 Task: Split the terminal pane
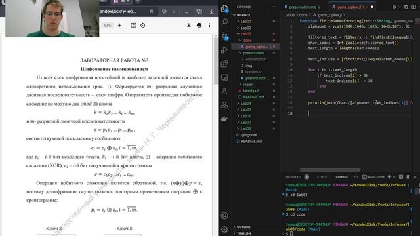pyautogui.click(x=401, y=177)
